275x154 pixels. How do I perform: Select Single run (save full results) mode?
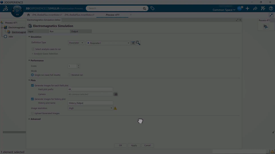click(32, 75)
